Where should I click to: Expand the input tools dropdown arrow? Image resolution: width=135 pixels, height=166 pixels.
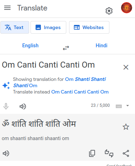(128, 106)
